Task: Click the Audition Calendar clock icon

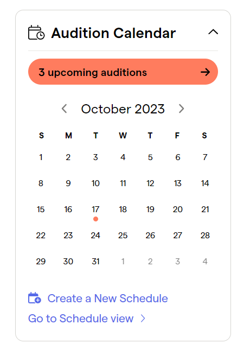Action: click(36, 33)
